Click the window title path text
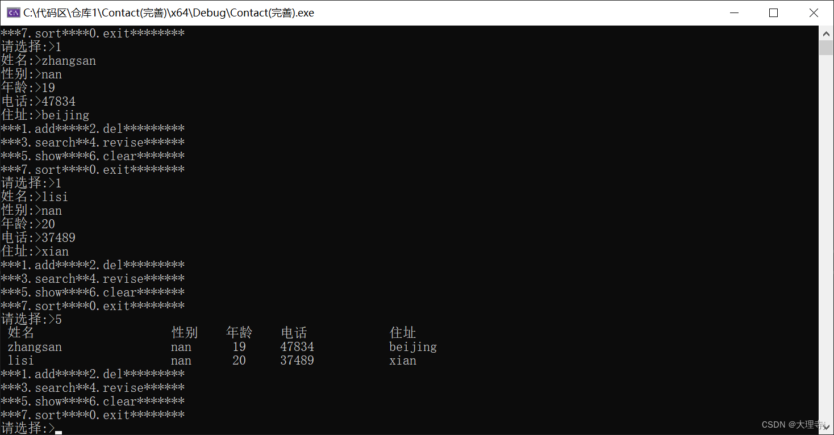 [169, 12]
